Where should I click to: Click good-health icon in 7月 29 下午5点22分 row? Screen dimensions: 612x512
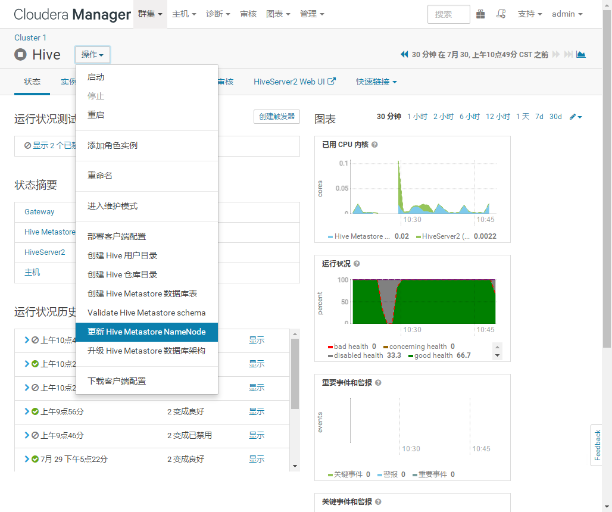coord(35,459)
